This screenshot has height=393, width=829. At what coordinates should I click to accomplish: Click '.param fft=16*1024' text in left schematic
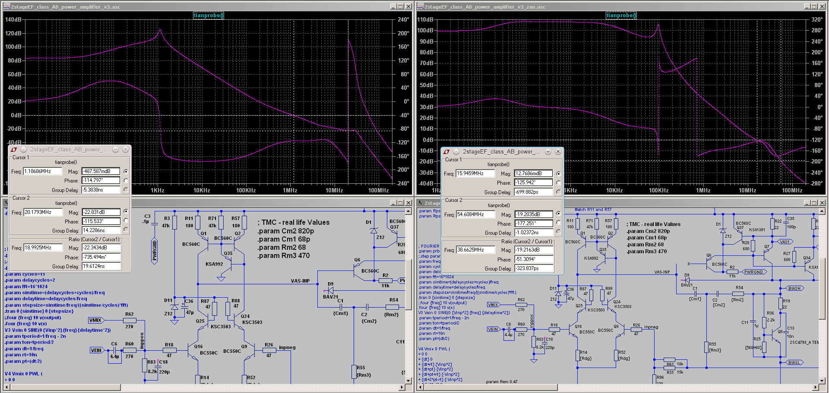pyautogui.click(x=26, y=286)
